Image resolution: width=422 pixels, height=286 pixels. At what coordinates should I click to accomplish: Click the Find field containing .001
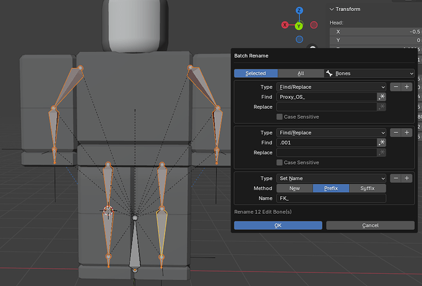click(327, 143)
